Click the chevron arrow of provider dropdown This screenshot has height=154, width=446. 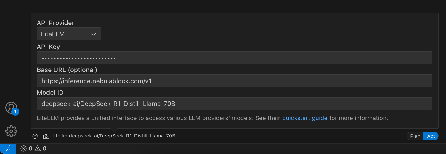click(x=94, y=34)
